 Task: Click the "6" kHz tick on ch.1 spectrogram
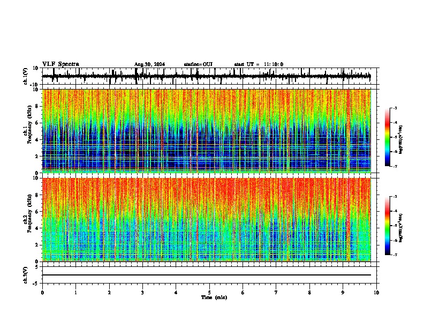click(x=37, y=123)
